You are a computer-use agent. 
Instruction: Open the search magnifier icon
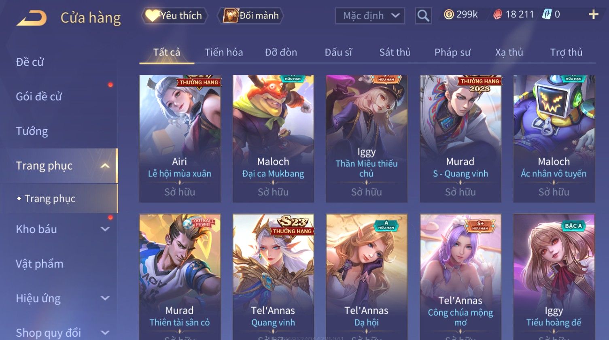coord(423,16)
